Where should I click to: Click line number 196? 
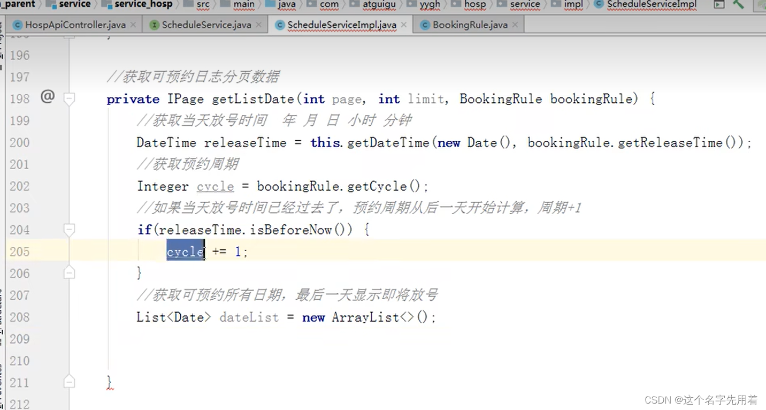tap(20, 56)
